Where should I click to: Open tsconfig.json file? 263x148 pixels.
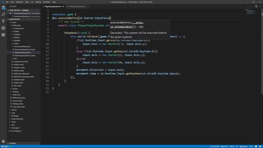(x=16, y=131)
